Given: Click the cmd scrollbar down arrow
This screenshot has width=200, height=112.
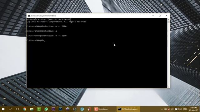Looking at the screenshot, I should (x=168, y=87).
